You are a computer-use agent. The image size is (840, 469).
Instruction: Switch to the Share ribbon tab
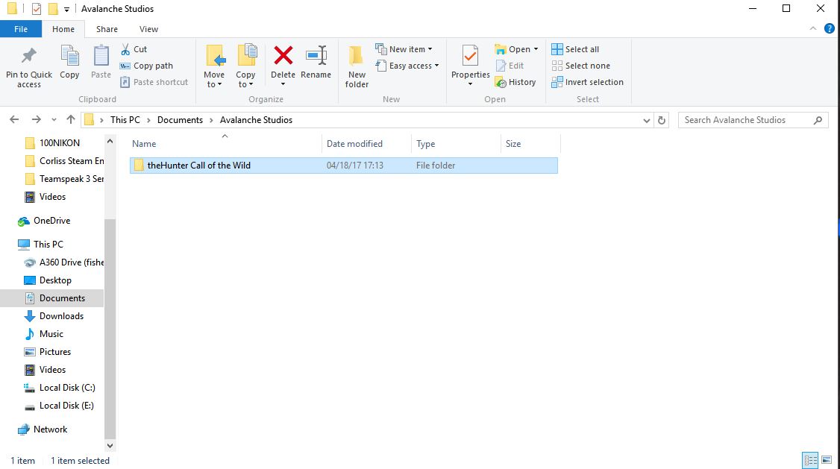point(107,29)
